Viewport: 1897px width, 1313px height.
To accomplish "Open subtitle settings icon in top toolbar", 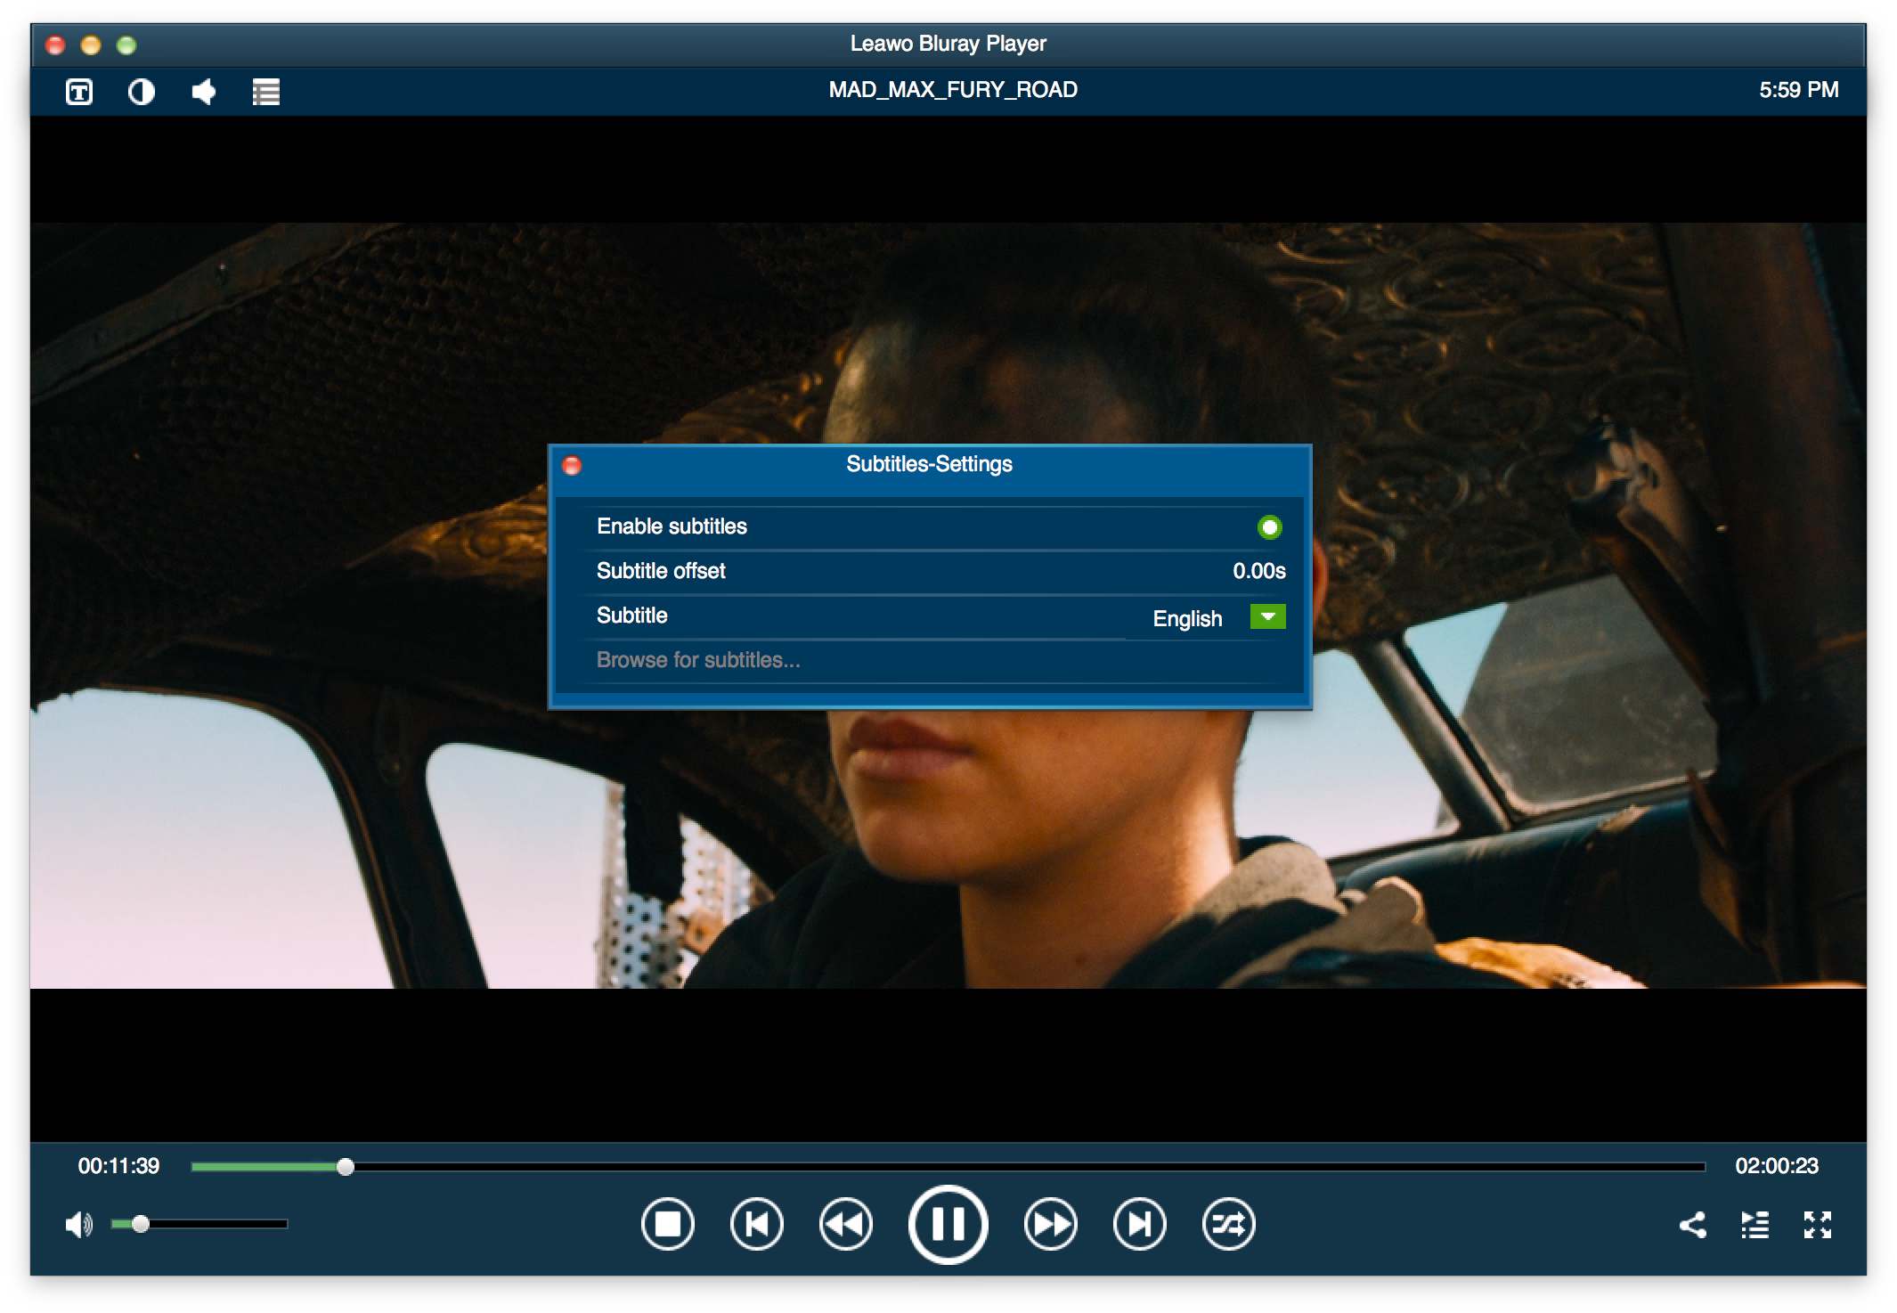I will click(79, 92).
